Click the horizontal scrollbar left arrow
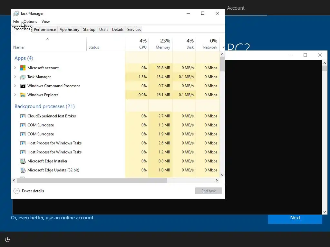The width and height of the screenshot is (330, 247). point(14,180)
